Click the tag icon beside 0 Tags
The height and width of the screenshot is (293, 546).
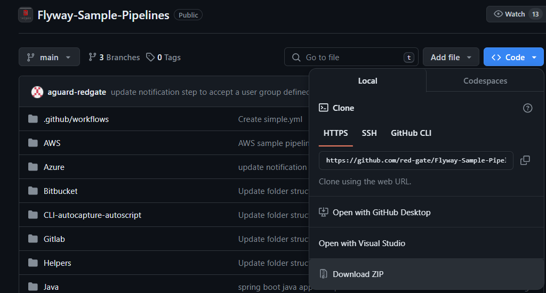pos(150,57)
